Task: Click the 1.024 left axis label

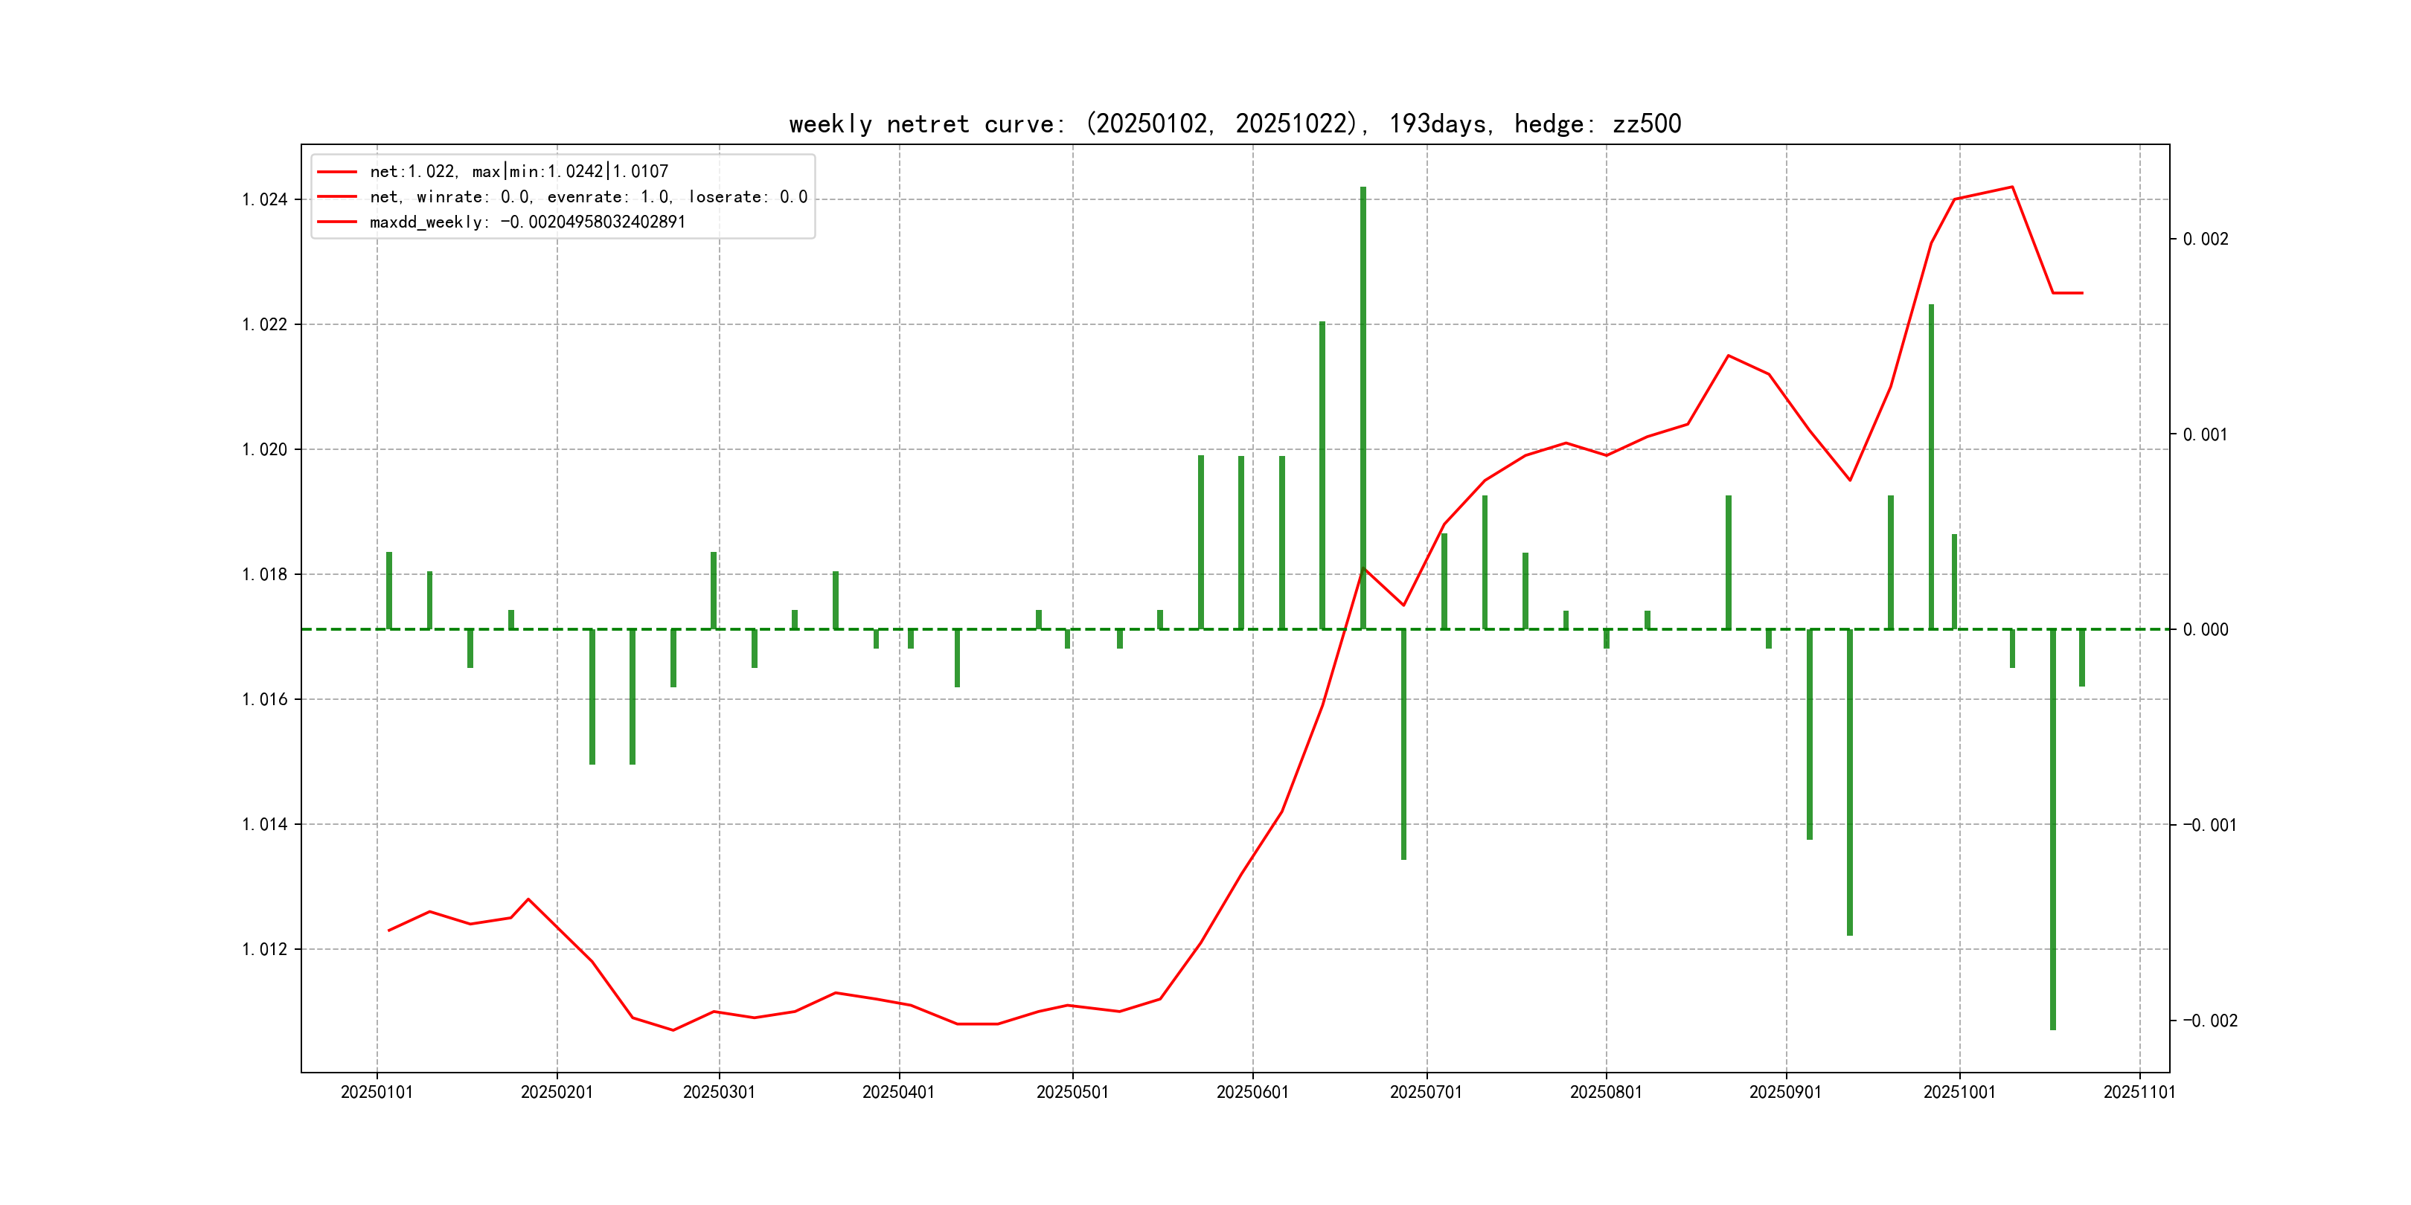Action: tap(264, 199)
